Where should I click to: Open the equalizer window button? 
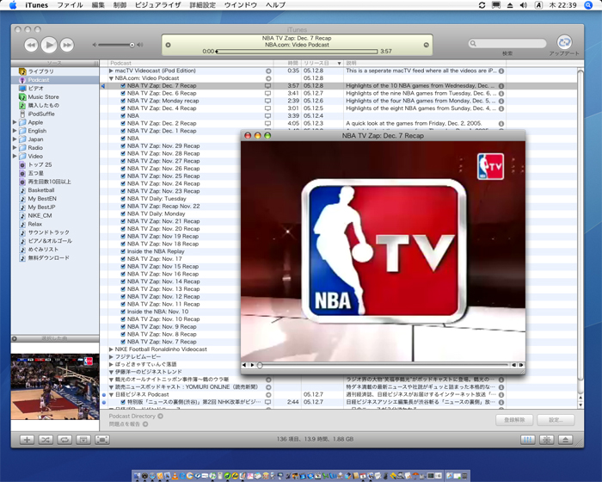(528, 439)
